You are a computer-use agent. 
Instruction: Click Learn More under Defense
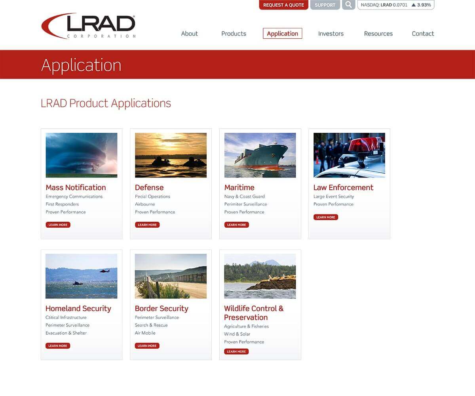(x=147, y=225)
